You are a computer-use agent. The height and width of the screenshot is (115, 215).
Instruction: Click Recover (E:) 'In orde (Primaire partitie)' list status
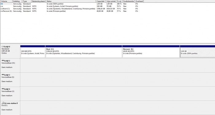(x=56, y=11)
